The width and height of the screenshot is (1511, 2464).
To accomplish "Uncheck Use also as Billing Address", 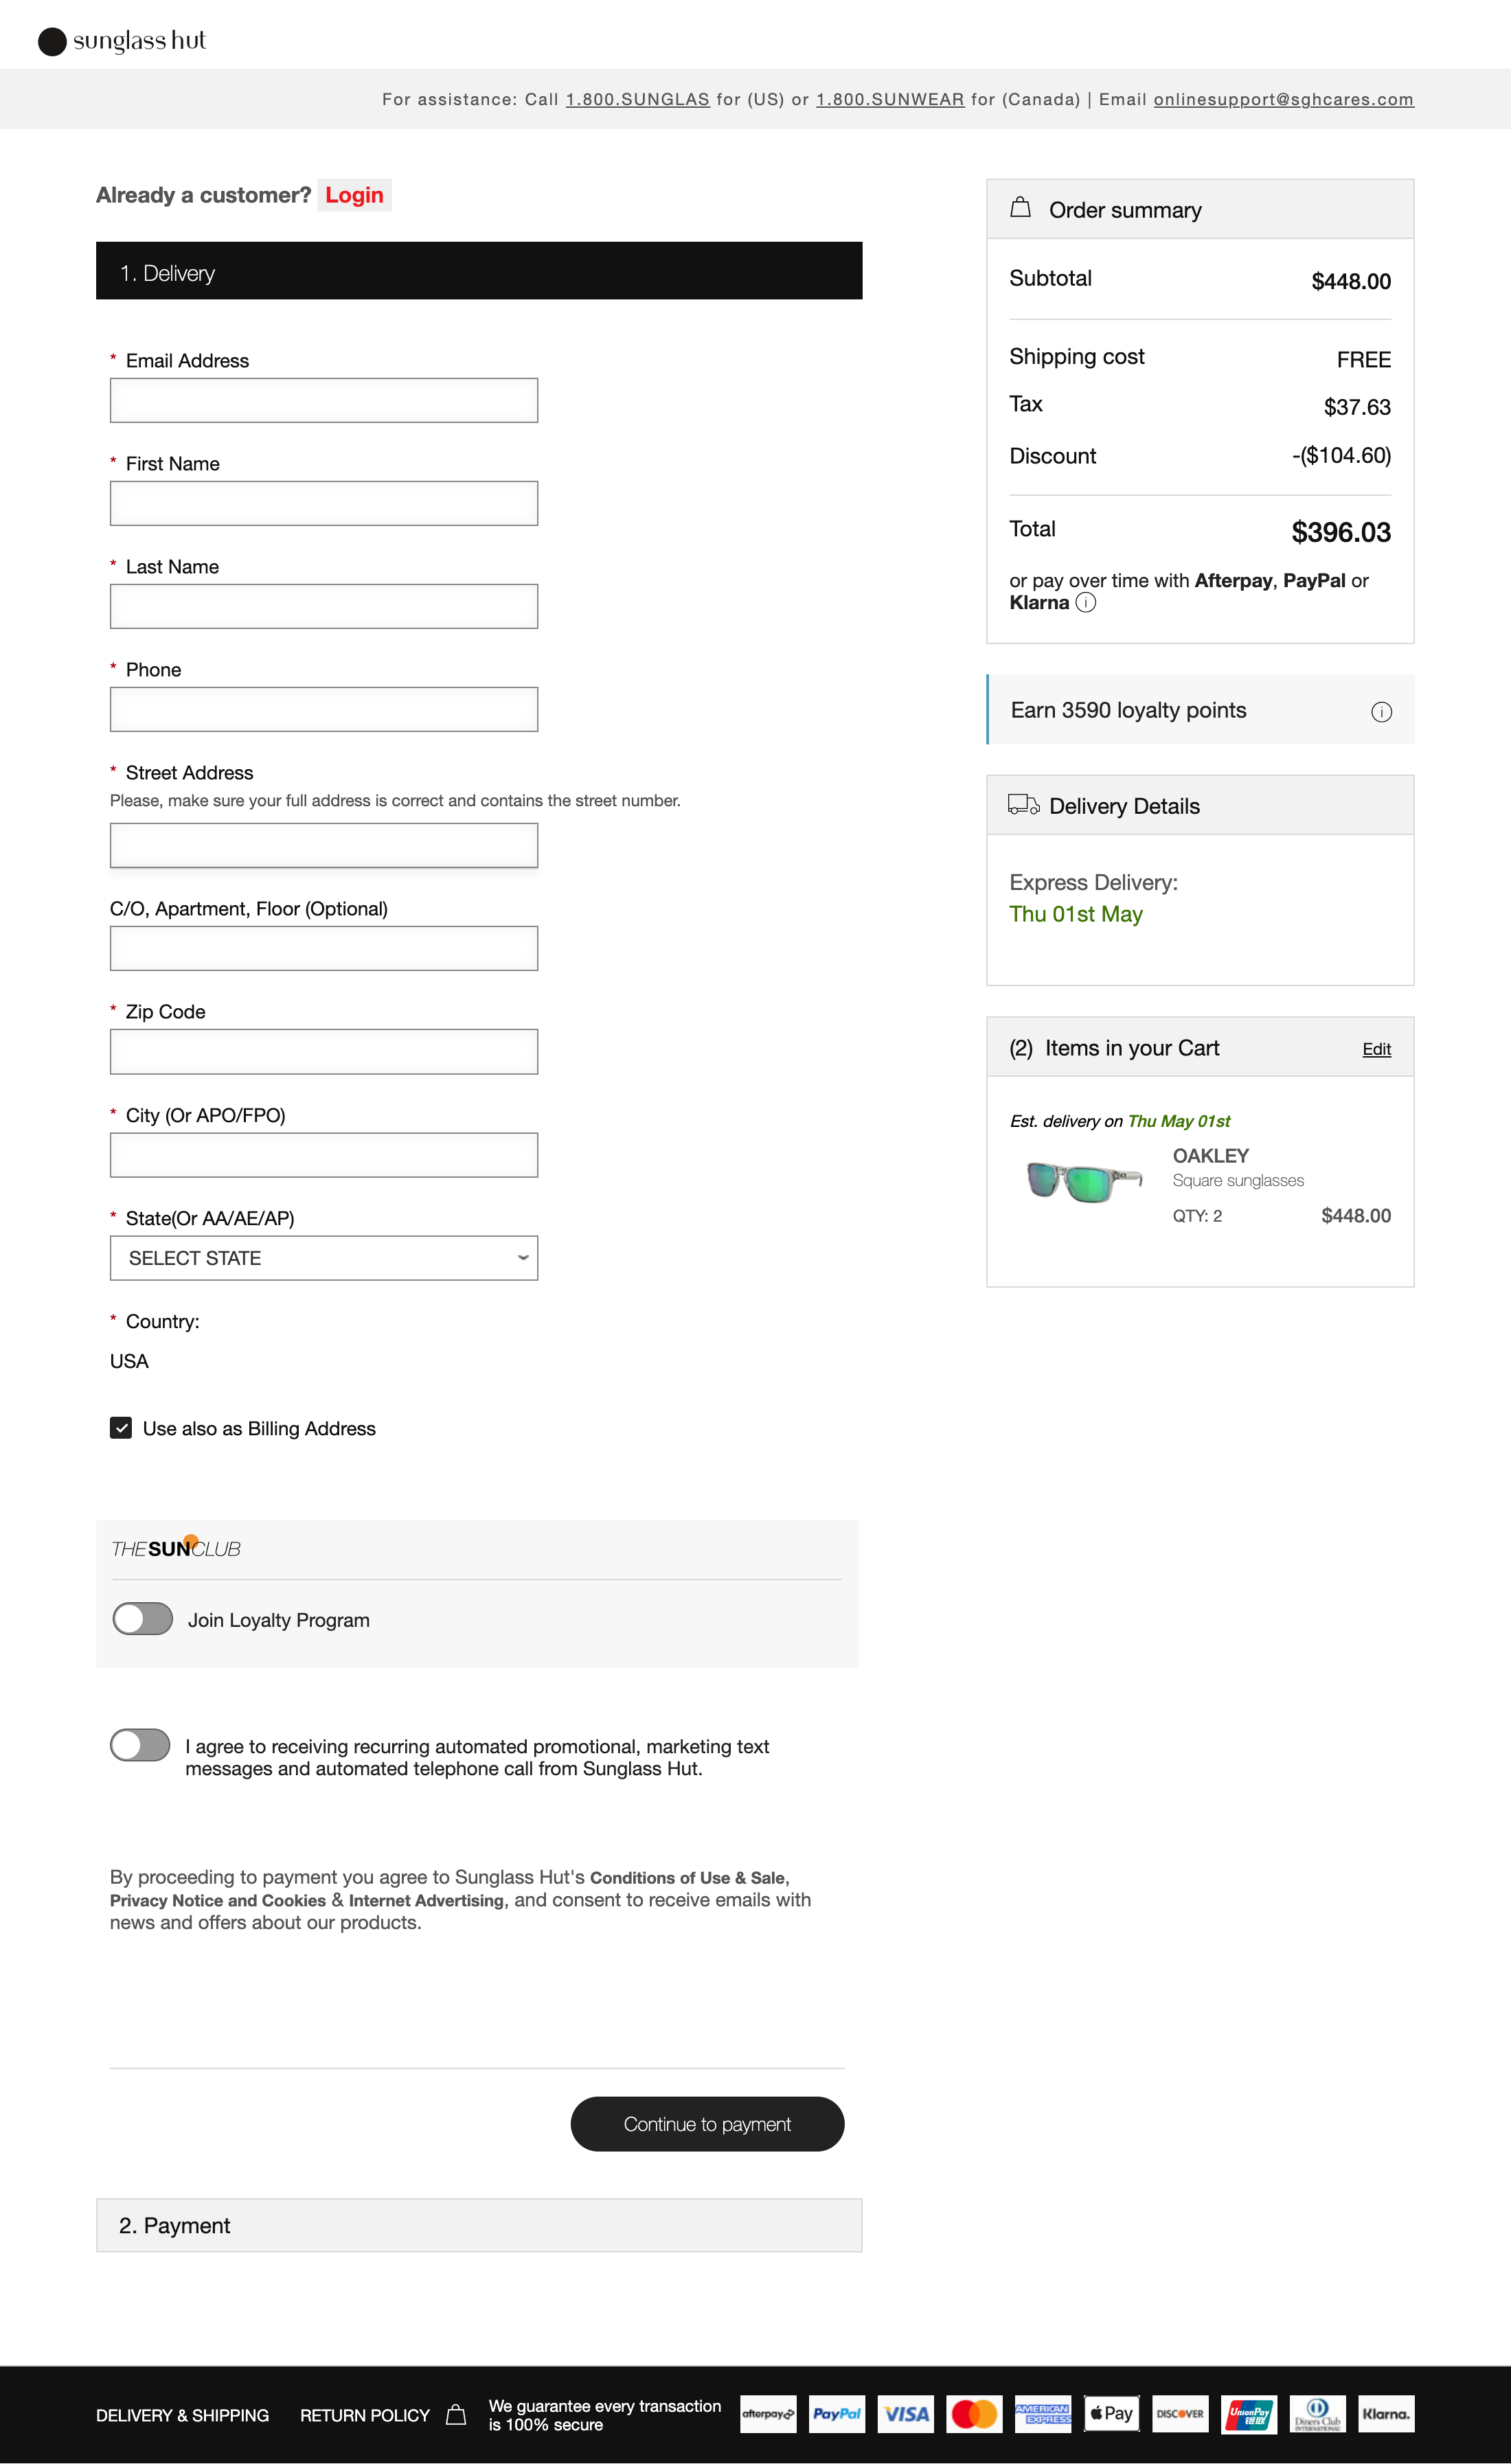I will pos(121,1428).
